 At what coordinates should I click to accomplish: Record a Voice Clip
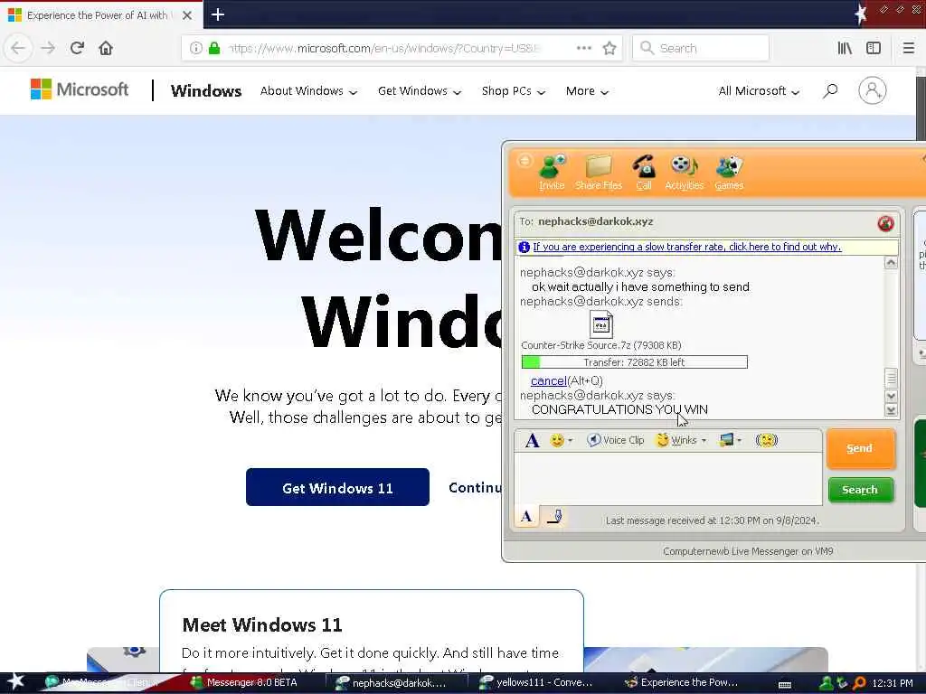tap(615, 440)
